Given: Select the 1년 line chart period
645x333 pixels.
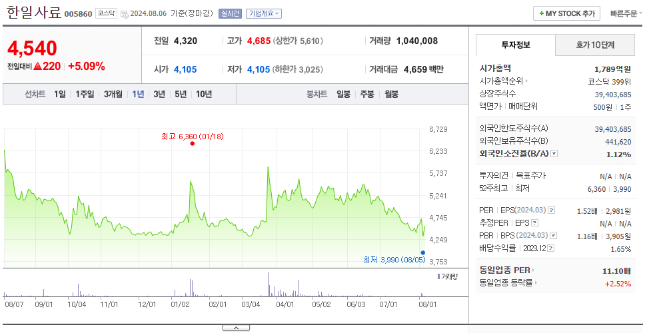Looking at the screenshot, I should pyautogui.click(x=138, y=94).
